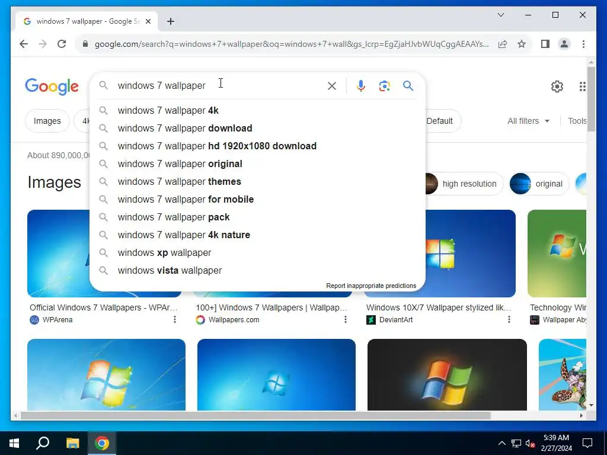607x455 pixels.
Task: Submit search with blue magnifier
Action: point(408,86)
